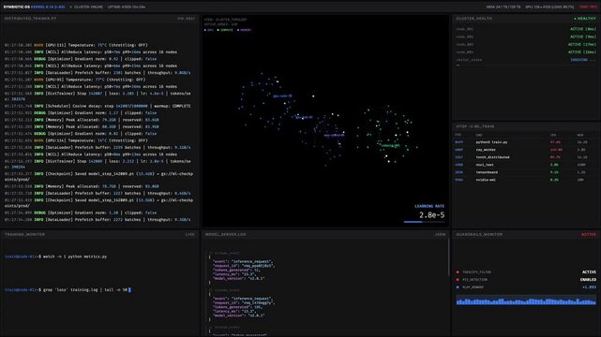Click the DistTrainer Step 142007 log line
The image size is (601, 337).
pos(98,96)
